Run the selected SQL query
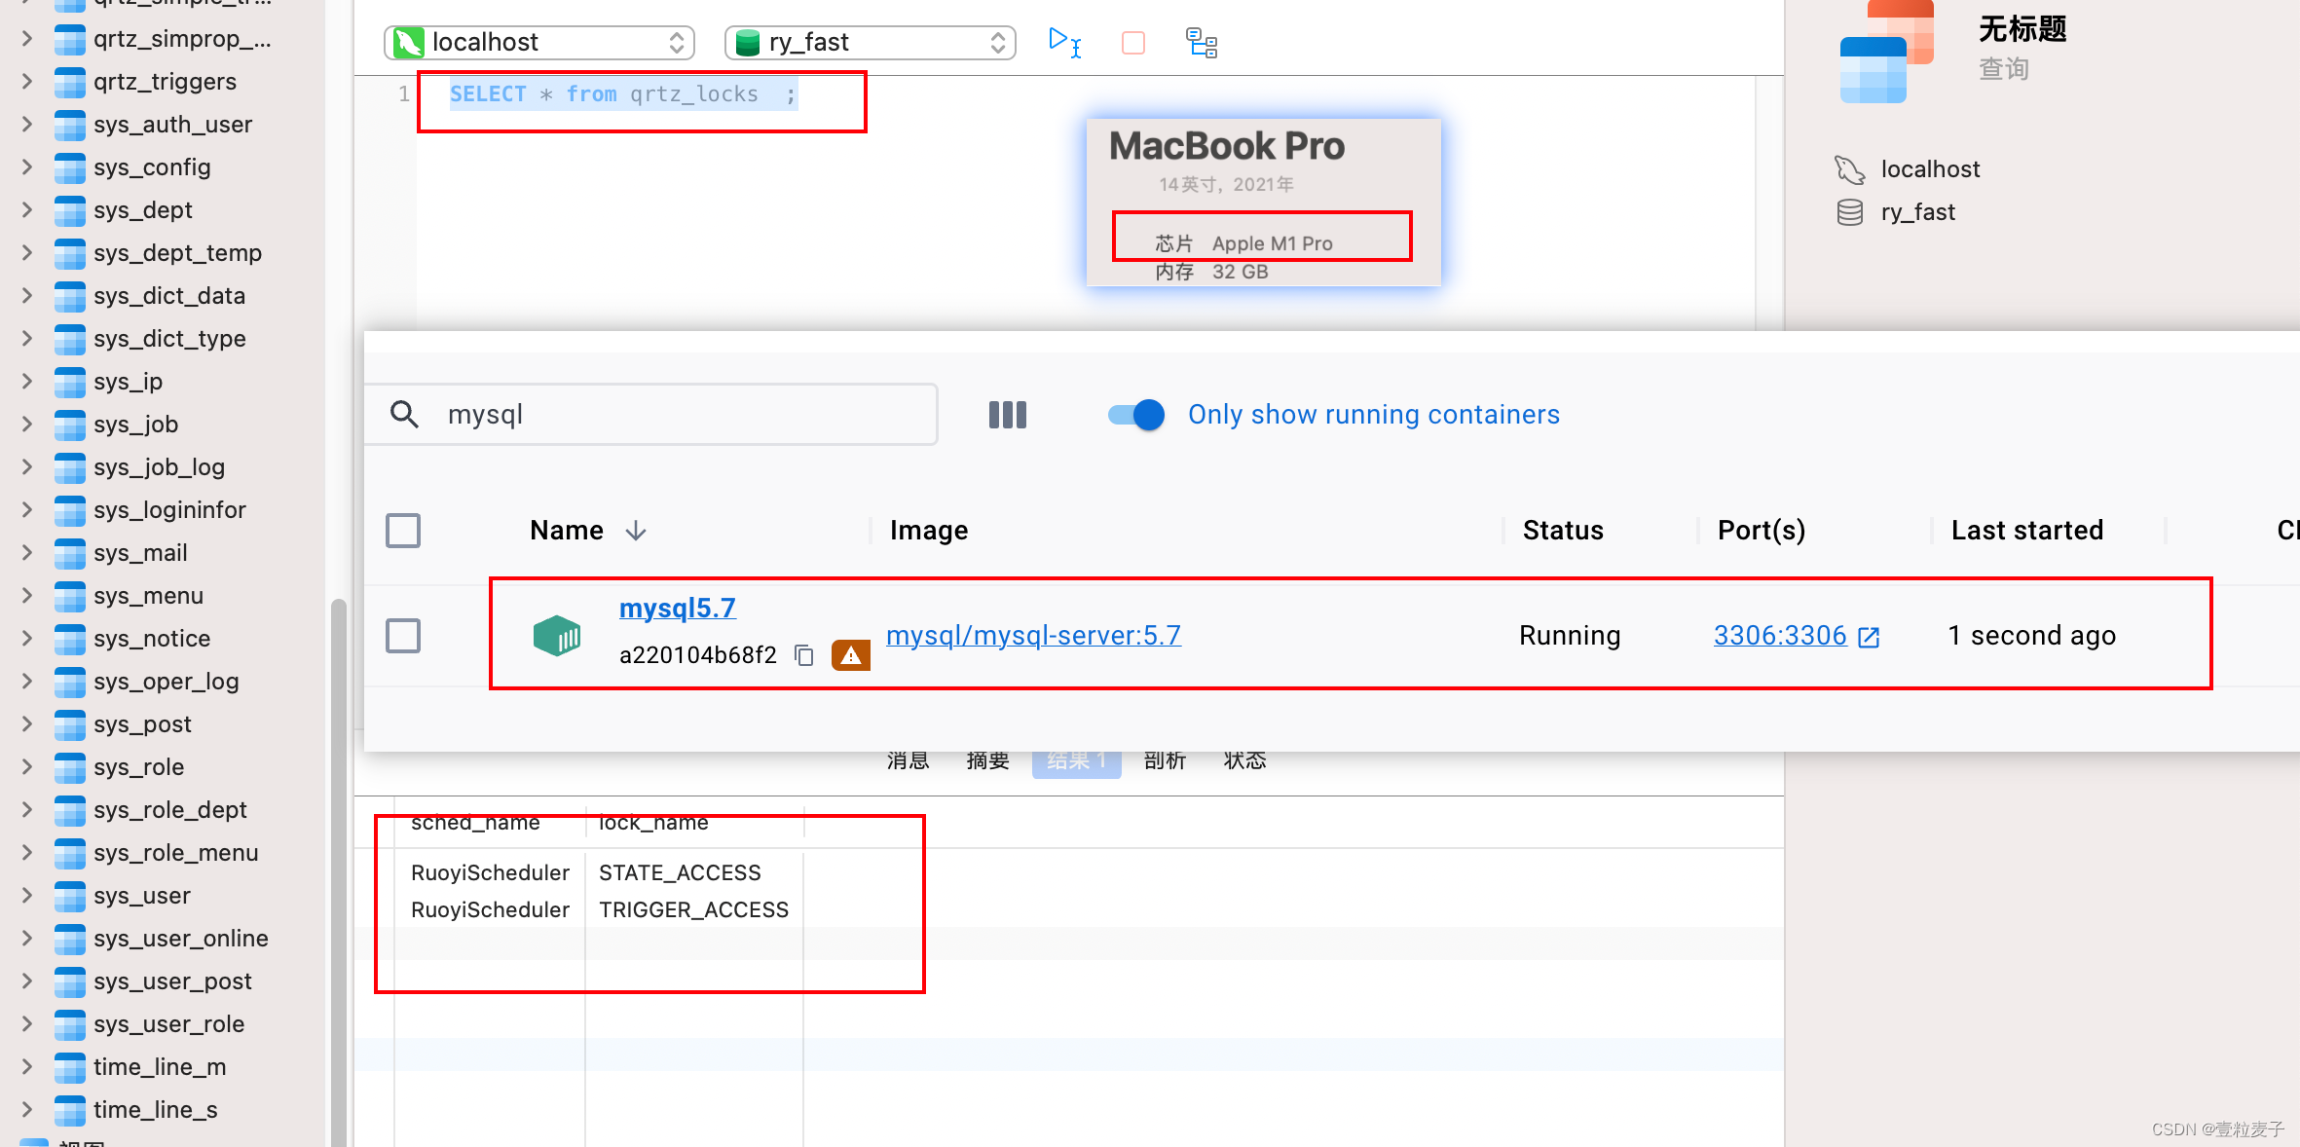Screen dimensions: 2300x1147 [1063, 42]
